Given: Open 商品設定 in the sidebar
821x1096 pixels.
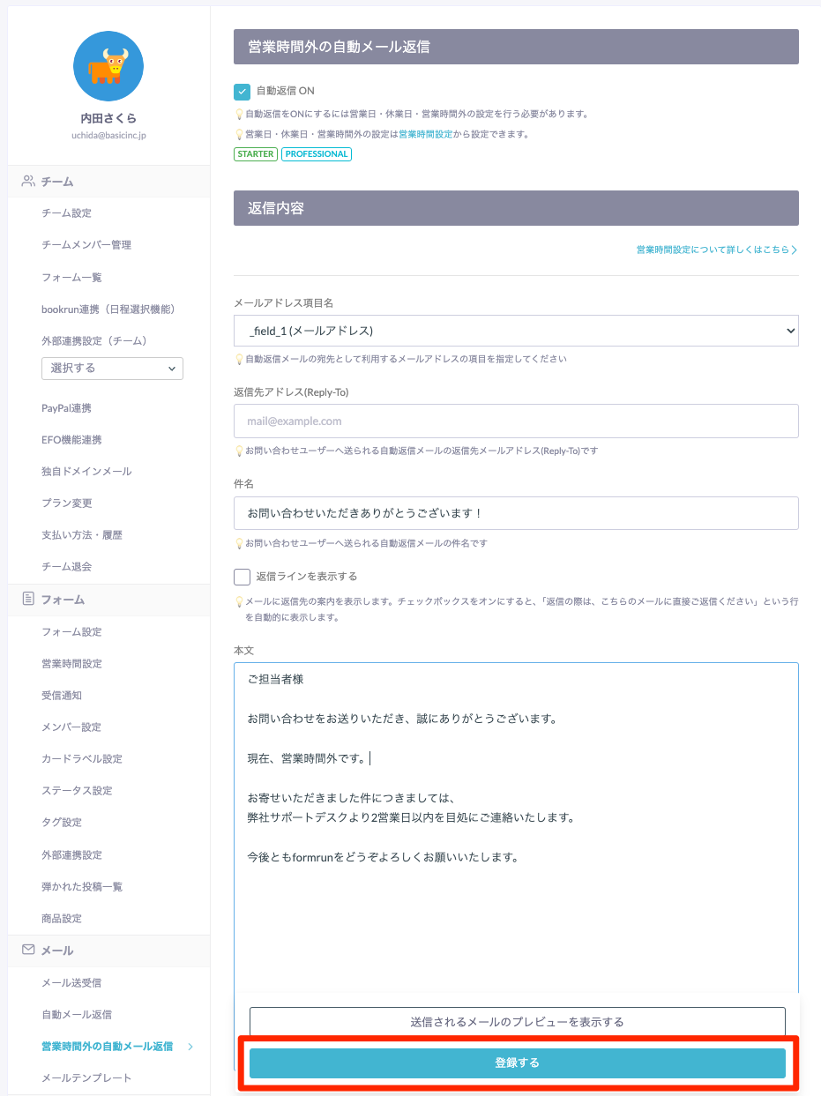Looking at the screenshot, I should tap(62, 919).
